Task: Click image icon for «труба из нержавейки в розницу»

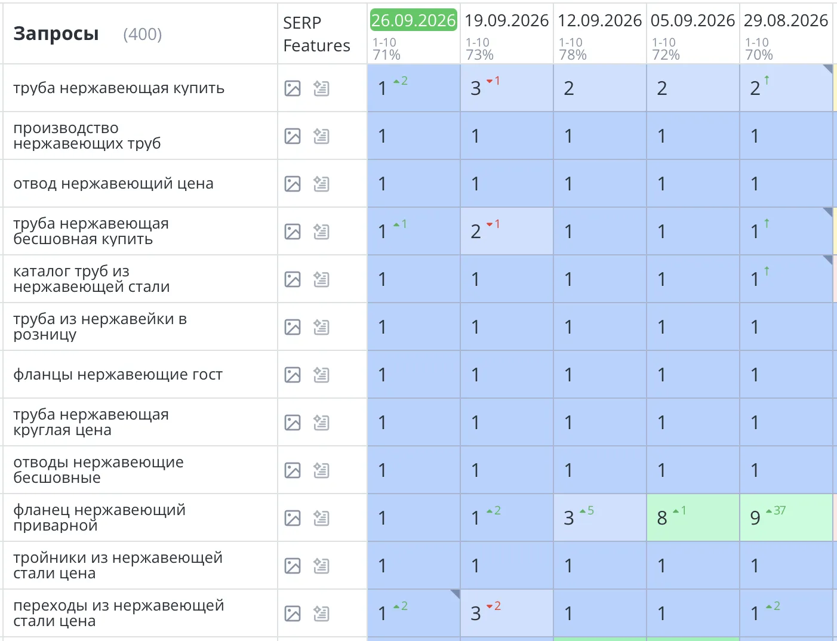Action: (293, 327)
